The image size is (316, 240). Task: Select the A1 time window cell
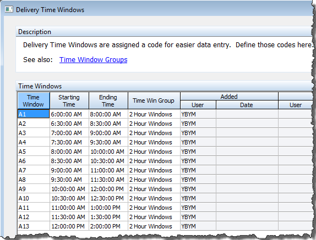pyautogui.click(x=34, y=114)
